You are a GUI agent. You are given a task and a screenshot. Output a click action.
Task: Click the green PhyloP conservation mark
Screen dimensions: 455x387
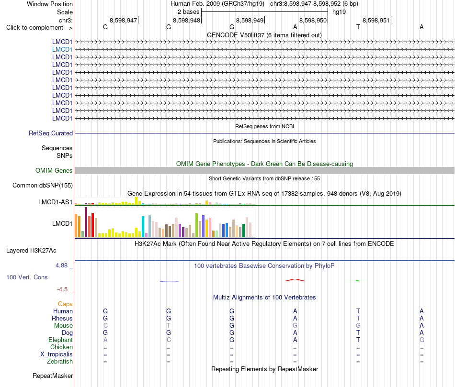[357, 280]
